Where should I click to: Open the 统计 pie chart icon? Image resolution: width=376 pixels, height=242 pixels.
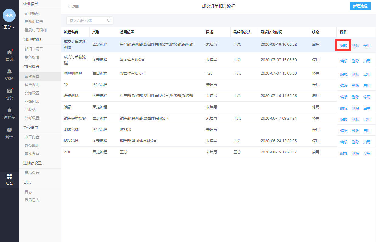click(x=9, y=130)
